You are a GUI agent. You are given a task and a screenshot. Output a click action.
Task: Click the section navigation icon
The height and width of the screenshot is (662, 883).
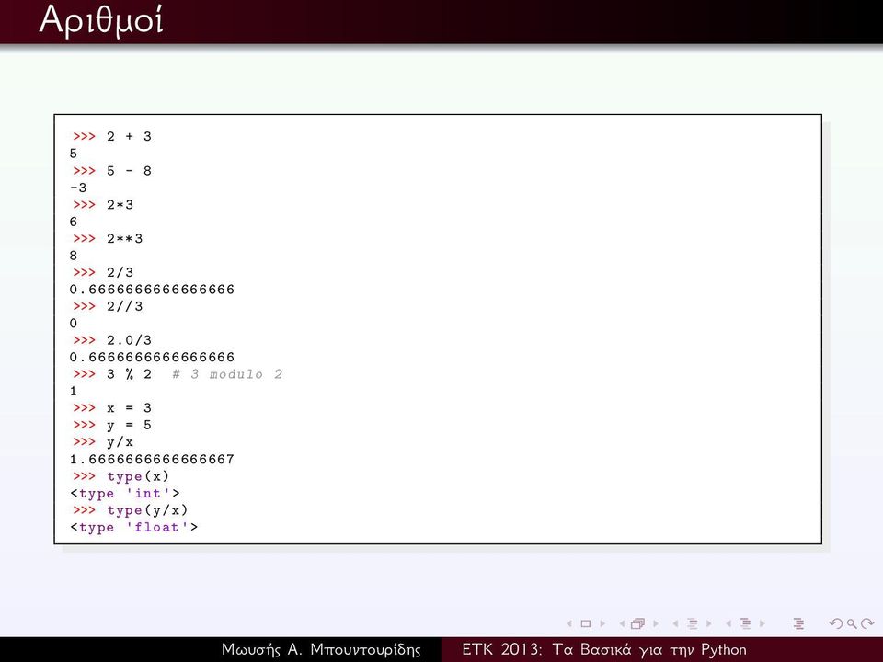(x=746, y=623)
